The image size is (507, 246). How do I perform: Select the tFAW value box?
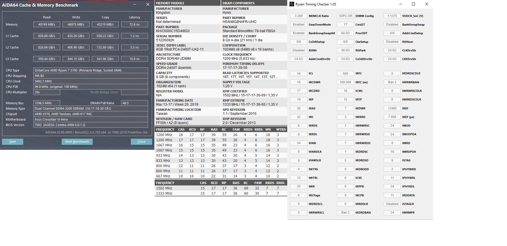[x=299, y=143]
